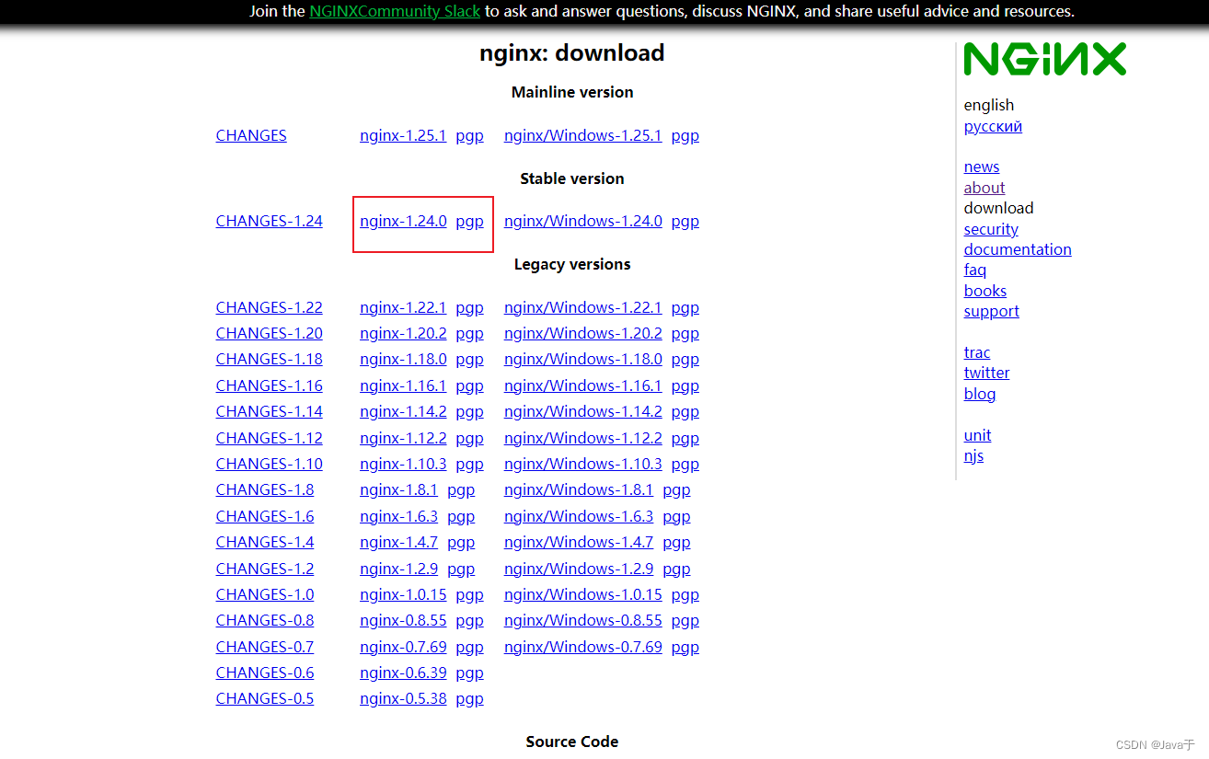1209x759 pixels.
Task: Download nginx/Windows-1.24.0
Action: [x=583, y=221]
